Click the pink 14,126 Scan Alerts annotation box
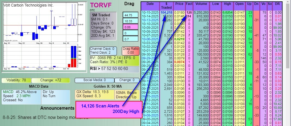The height and width of the screenshot is (126, 291). click(x=108, y=109)
